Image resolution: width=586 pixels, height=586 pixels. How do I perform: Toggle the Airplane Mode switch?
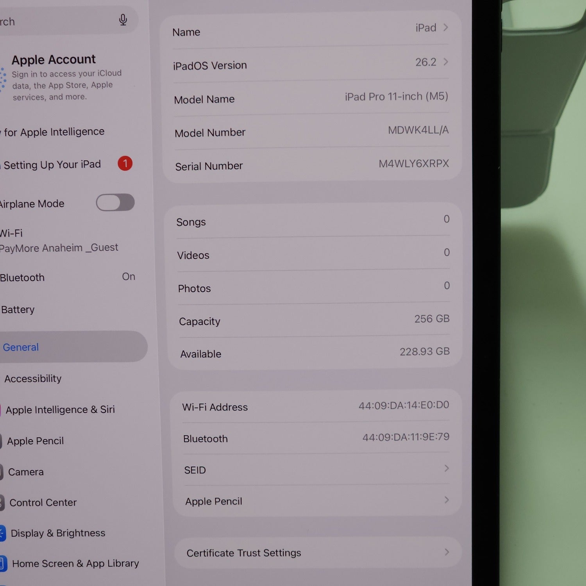[x=115, y=202]
